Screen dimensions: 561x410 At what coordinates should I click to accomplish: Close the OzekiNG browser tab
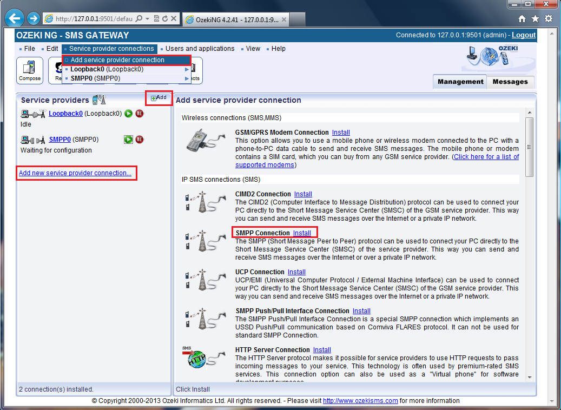point(283,19)
